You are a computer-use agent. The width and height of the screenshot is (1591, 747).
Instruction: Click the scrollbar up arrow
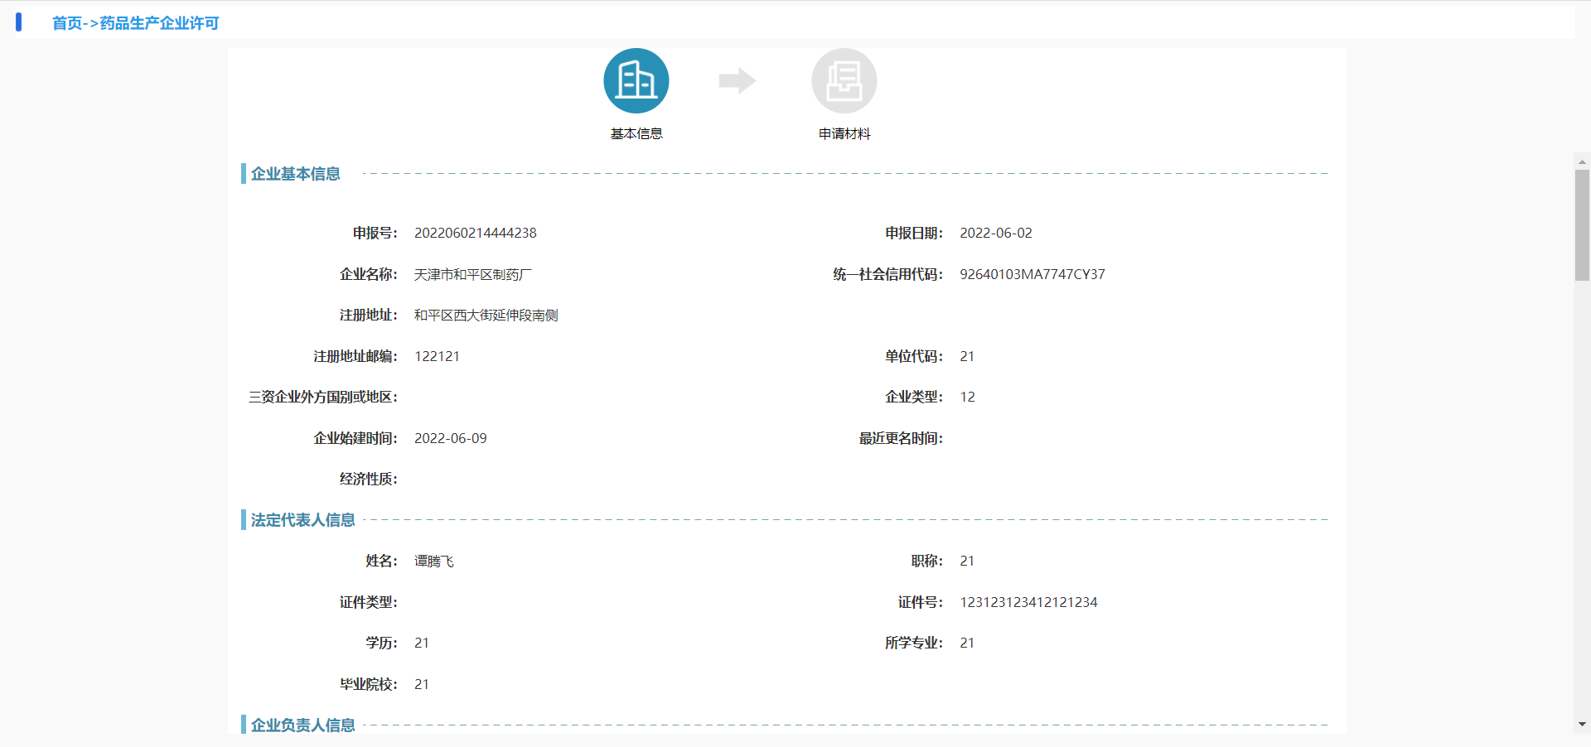coord(1582,161)
